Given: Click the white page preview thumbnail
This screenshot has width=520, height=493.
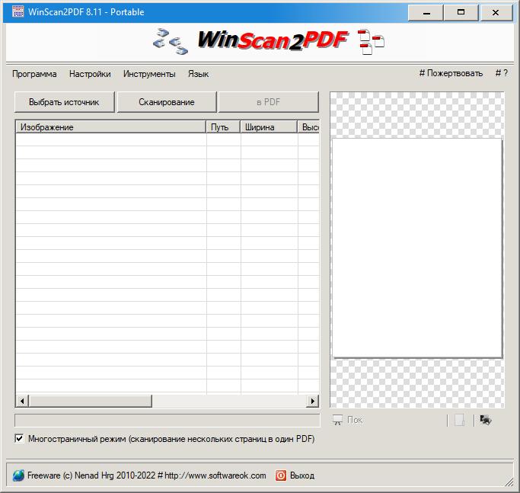Looking at the screenshot, I should coord(417,248).
